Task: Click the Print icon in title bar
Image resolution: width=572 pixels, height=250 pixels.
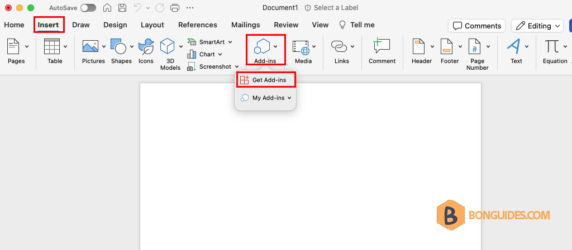Action: (175, 8)
